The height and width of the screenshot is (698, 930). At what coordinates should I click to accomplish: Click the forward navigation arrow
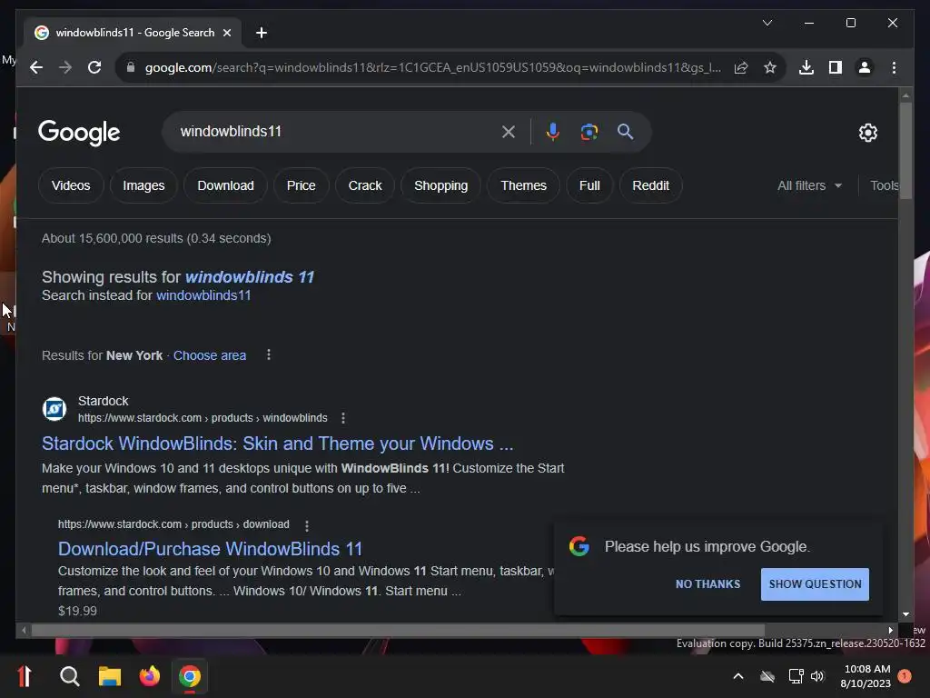[65, 67]
